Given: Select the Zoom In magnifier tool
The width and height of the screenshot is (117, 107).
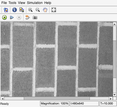Looking at the screenshot, I should coord(31,10).
